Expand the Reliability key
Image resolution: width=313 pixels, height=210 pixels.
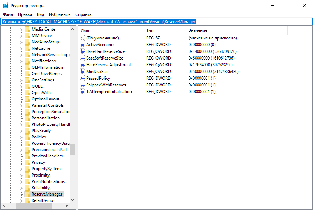pyautogui.click(x=21, y=188)
